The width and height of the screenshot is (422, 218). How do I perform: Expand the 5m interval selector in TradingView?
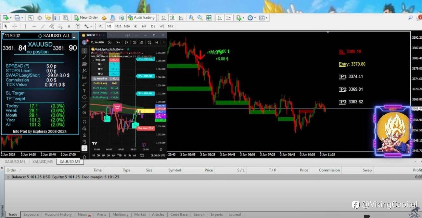(x=118, y=42)
